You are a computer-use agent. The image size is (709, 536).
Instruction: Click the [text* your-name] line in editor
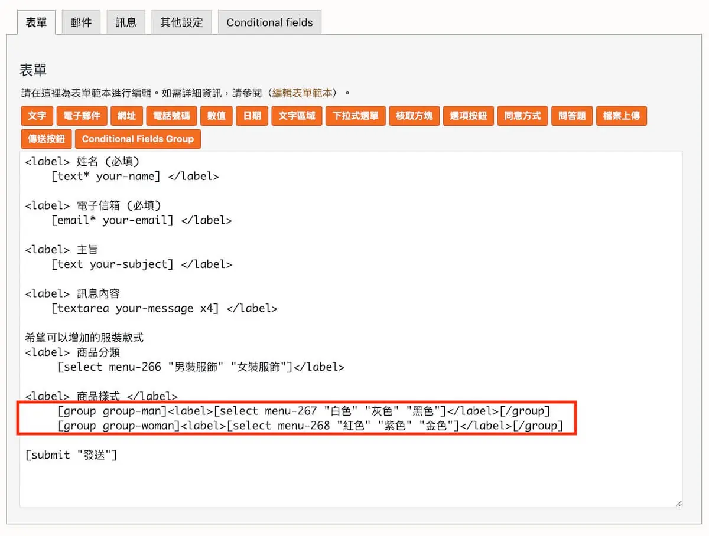click(135, 176)
